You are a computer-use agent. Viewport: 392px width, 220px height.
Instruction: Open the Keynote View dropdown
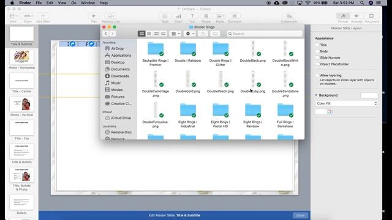(x=13, y=16)
